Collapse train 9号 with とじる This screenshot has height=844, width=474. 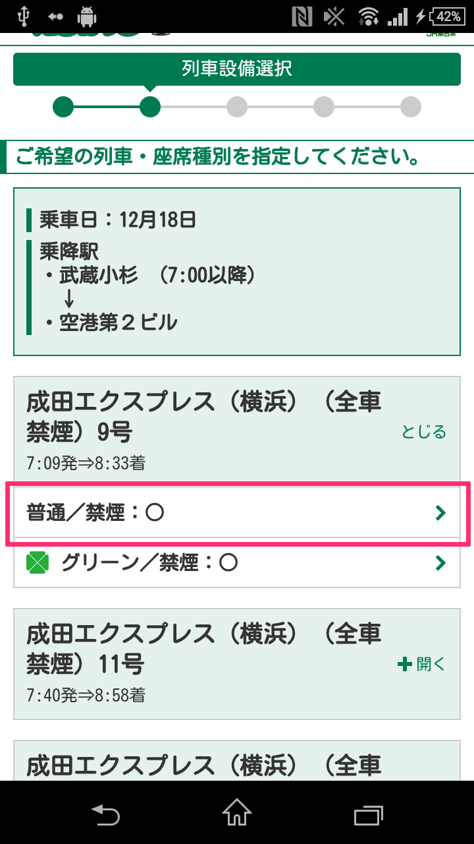[424, 432]
